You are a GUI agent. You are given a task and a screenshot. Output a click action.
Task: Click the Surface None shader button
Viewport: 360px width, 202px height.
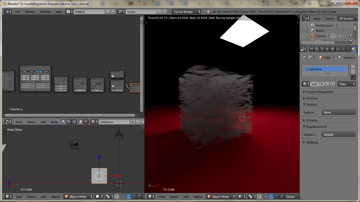coord(339,113)
